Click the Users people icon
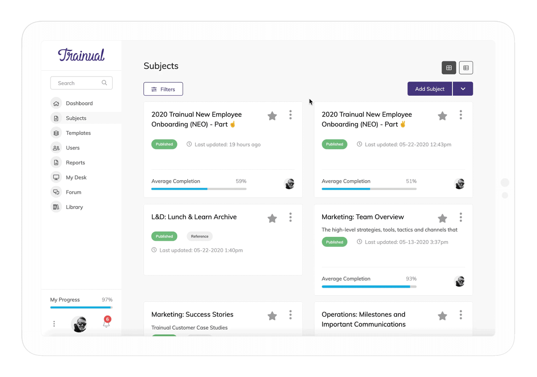 tap(56, 148)
